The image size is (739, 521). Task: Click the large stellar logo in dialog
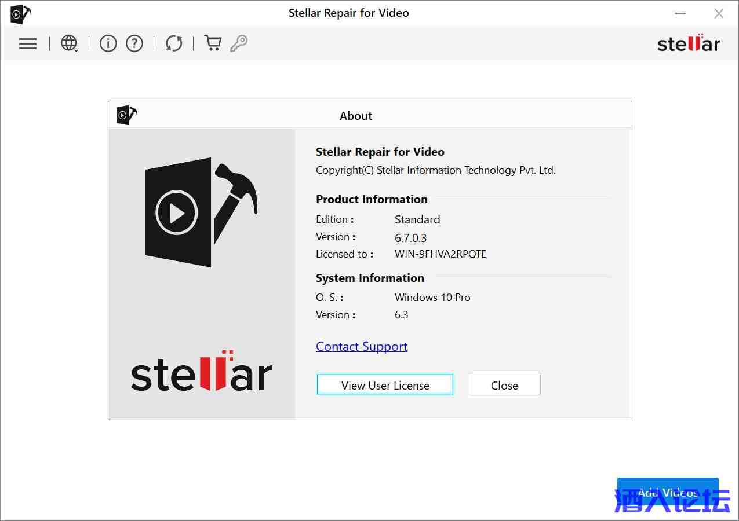tap(202, 371)
